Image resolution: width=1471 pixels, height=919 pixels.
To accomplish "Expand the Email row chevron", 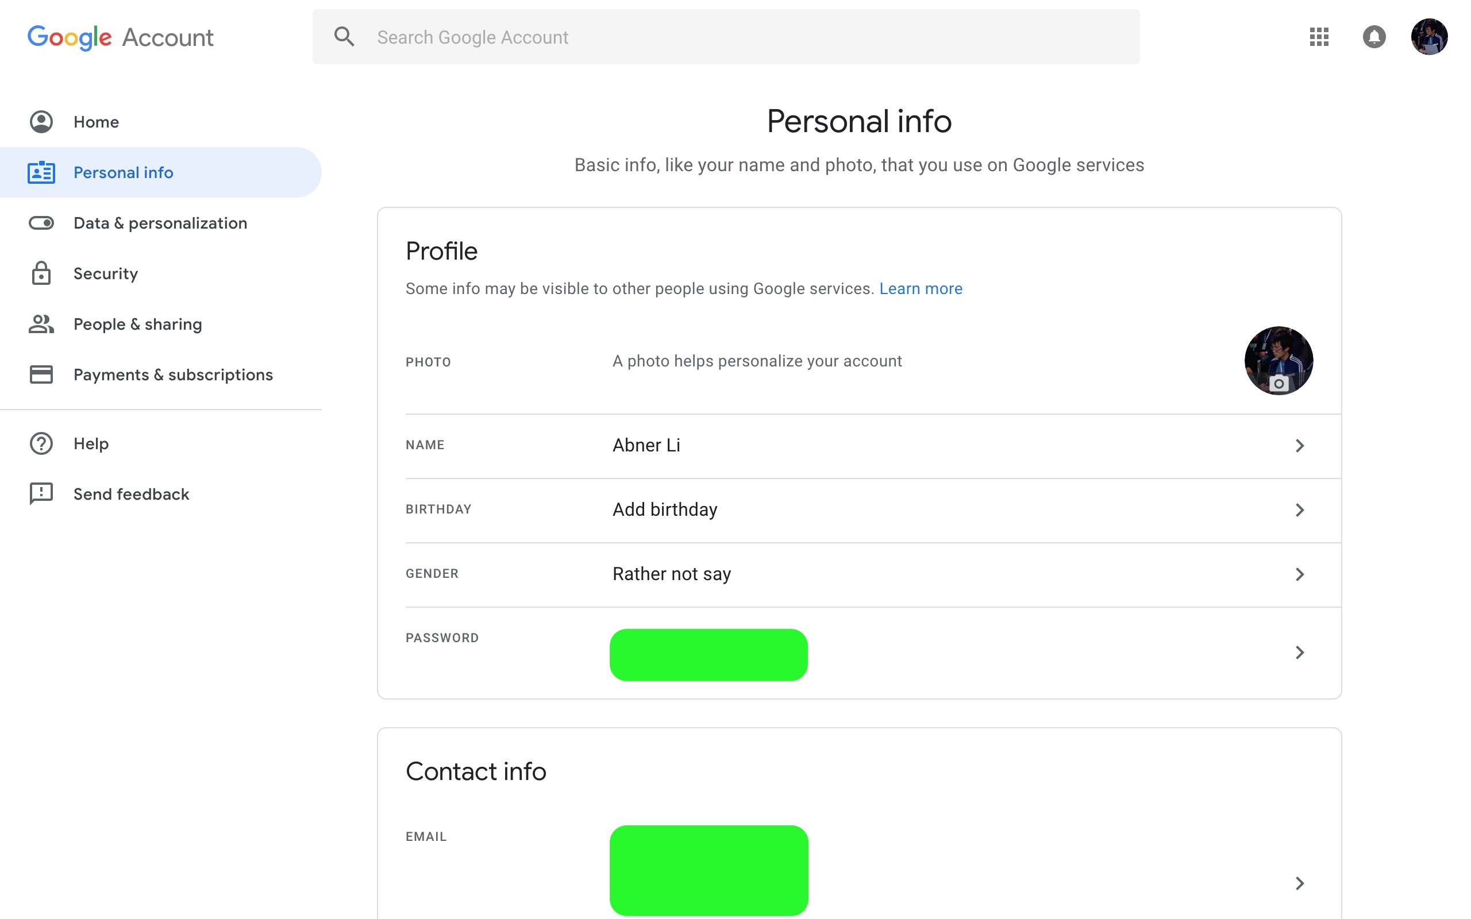I will point(1300,883).
